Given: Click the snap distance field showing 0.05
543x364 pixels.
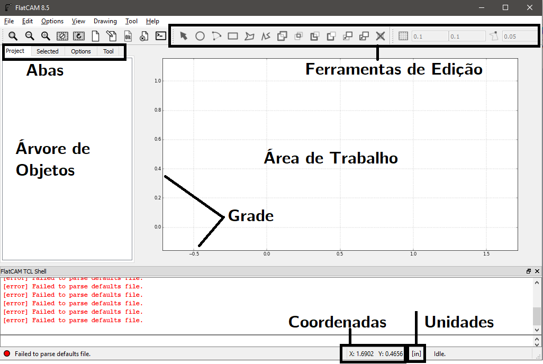Looking at the screenshot, I should tap(520, 37).
